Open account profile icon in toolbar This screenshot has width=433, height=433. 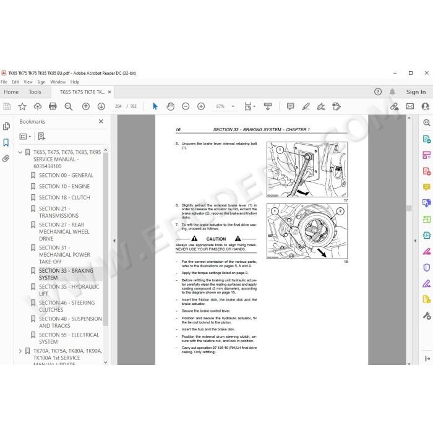pos(426,106)
